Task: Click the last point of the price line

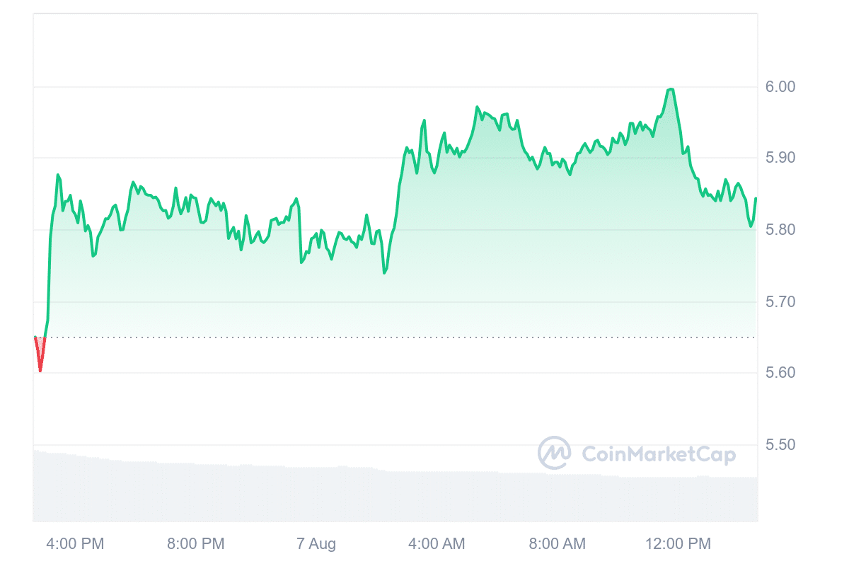Action: point(756,199)
